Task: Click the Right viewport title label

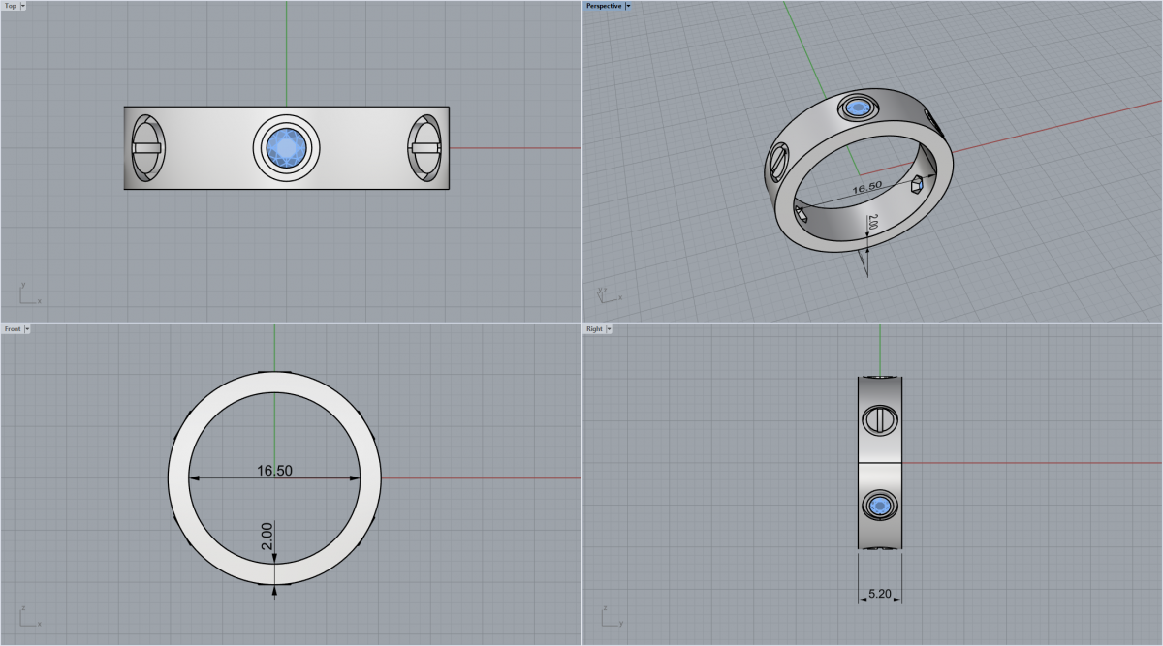Action: [x=593, y=329]
